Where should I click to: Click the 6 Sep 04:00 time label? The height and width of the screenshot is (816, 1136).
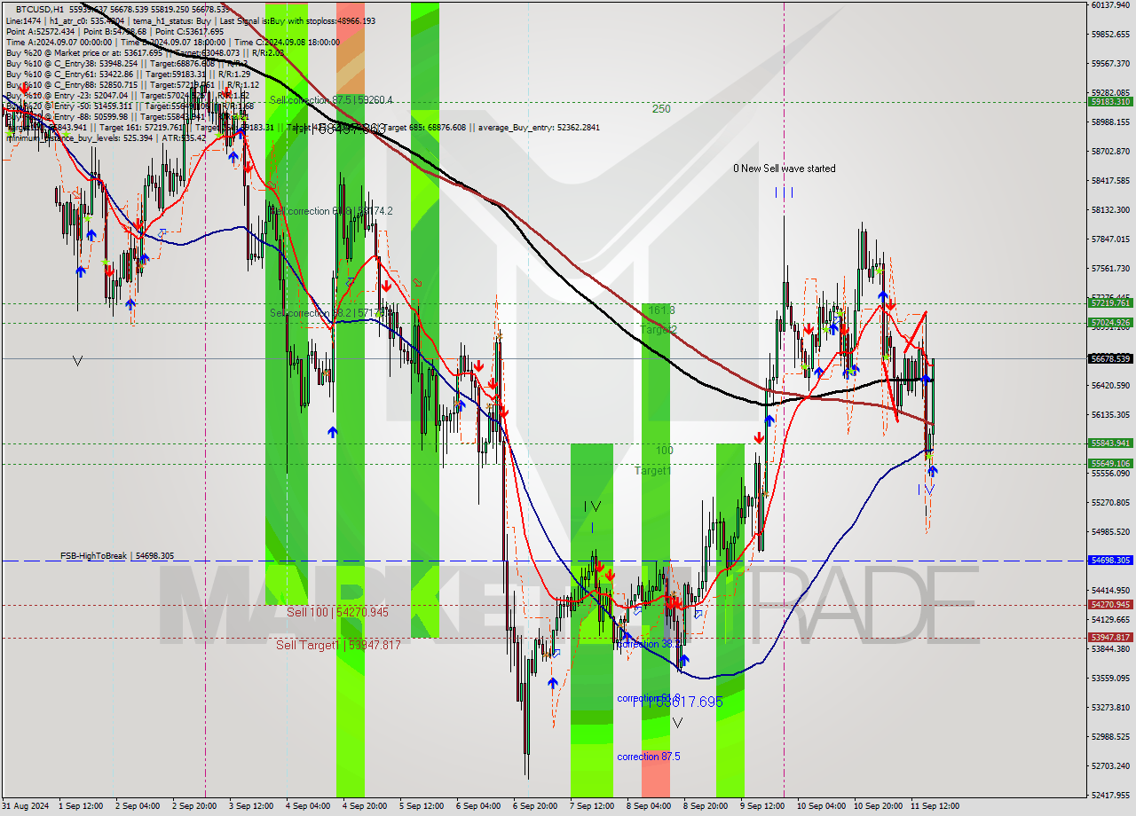(478, 806)
